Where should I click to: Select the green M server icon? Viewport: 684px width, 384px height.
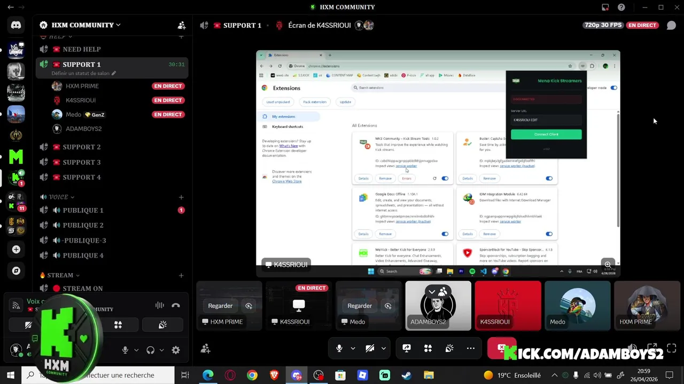pos(16,157)
